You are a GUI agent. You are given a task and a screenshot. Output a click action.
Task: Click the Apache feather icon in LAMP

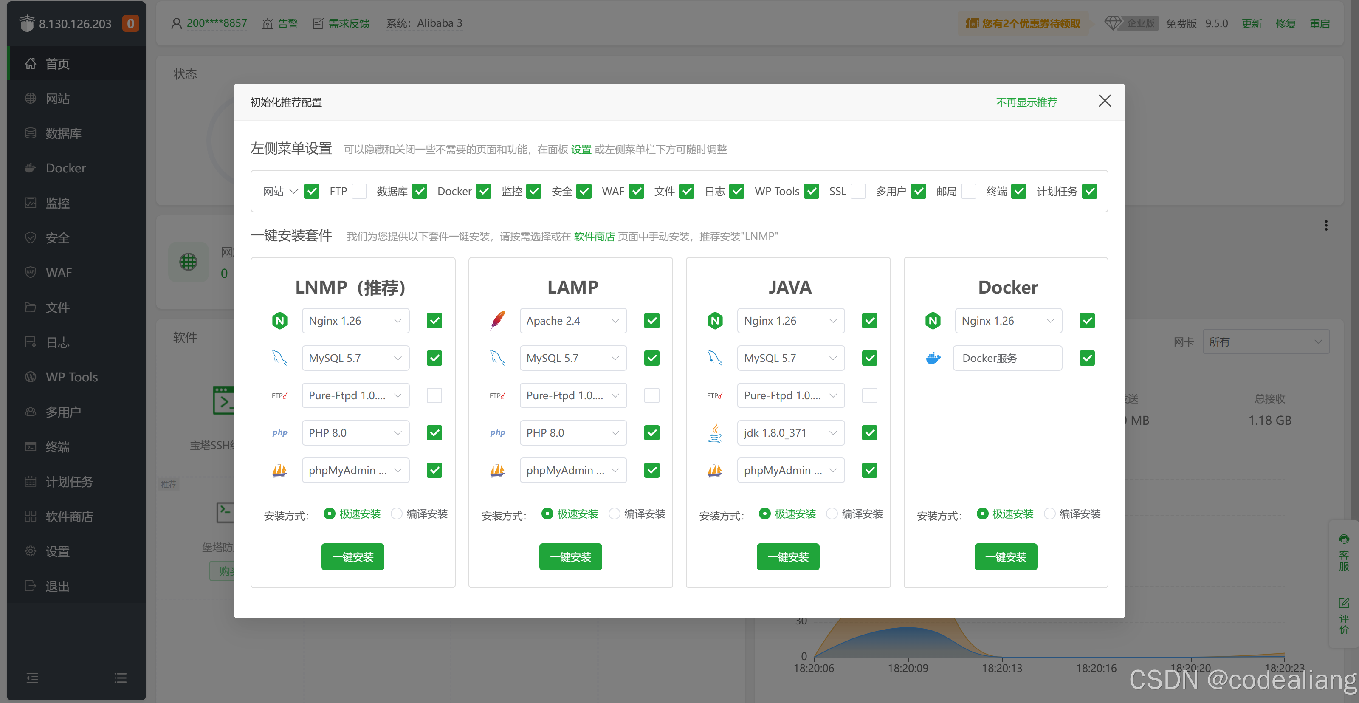tap(497, 320)
